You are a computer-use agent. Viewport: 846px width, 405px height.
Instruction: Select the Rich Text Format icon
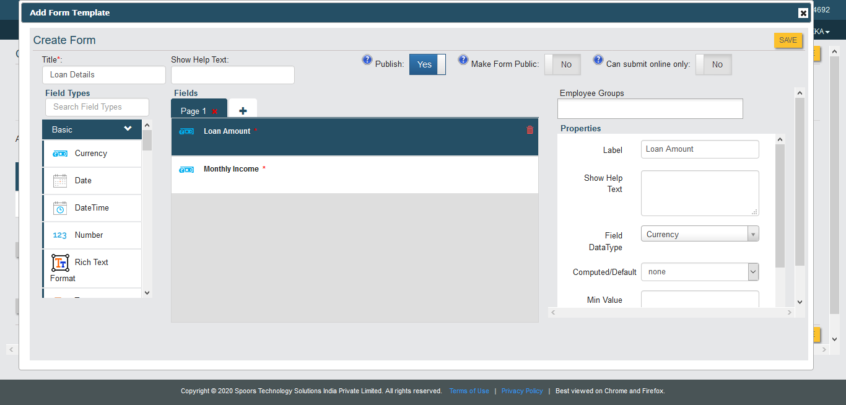60,263
